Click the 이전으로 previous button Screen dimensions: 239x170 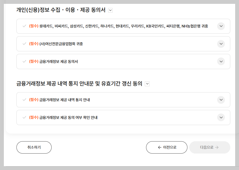[167, 147]
